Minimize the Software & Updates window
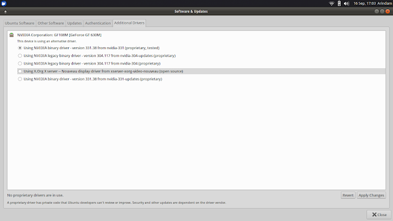This screenshot has height=221, width=393. [x=376, y=11]
